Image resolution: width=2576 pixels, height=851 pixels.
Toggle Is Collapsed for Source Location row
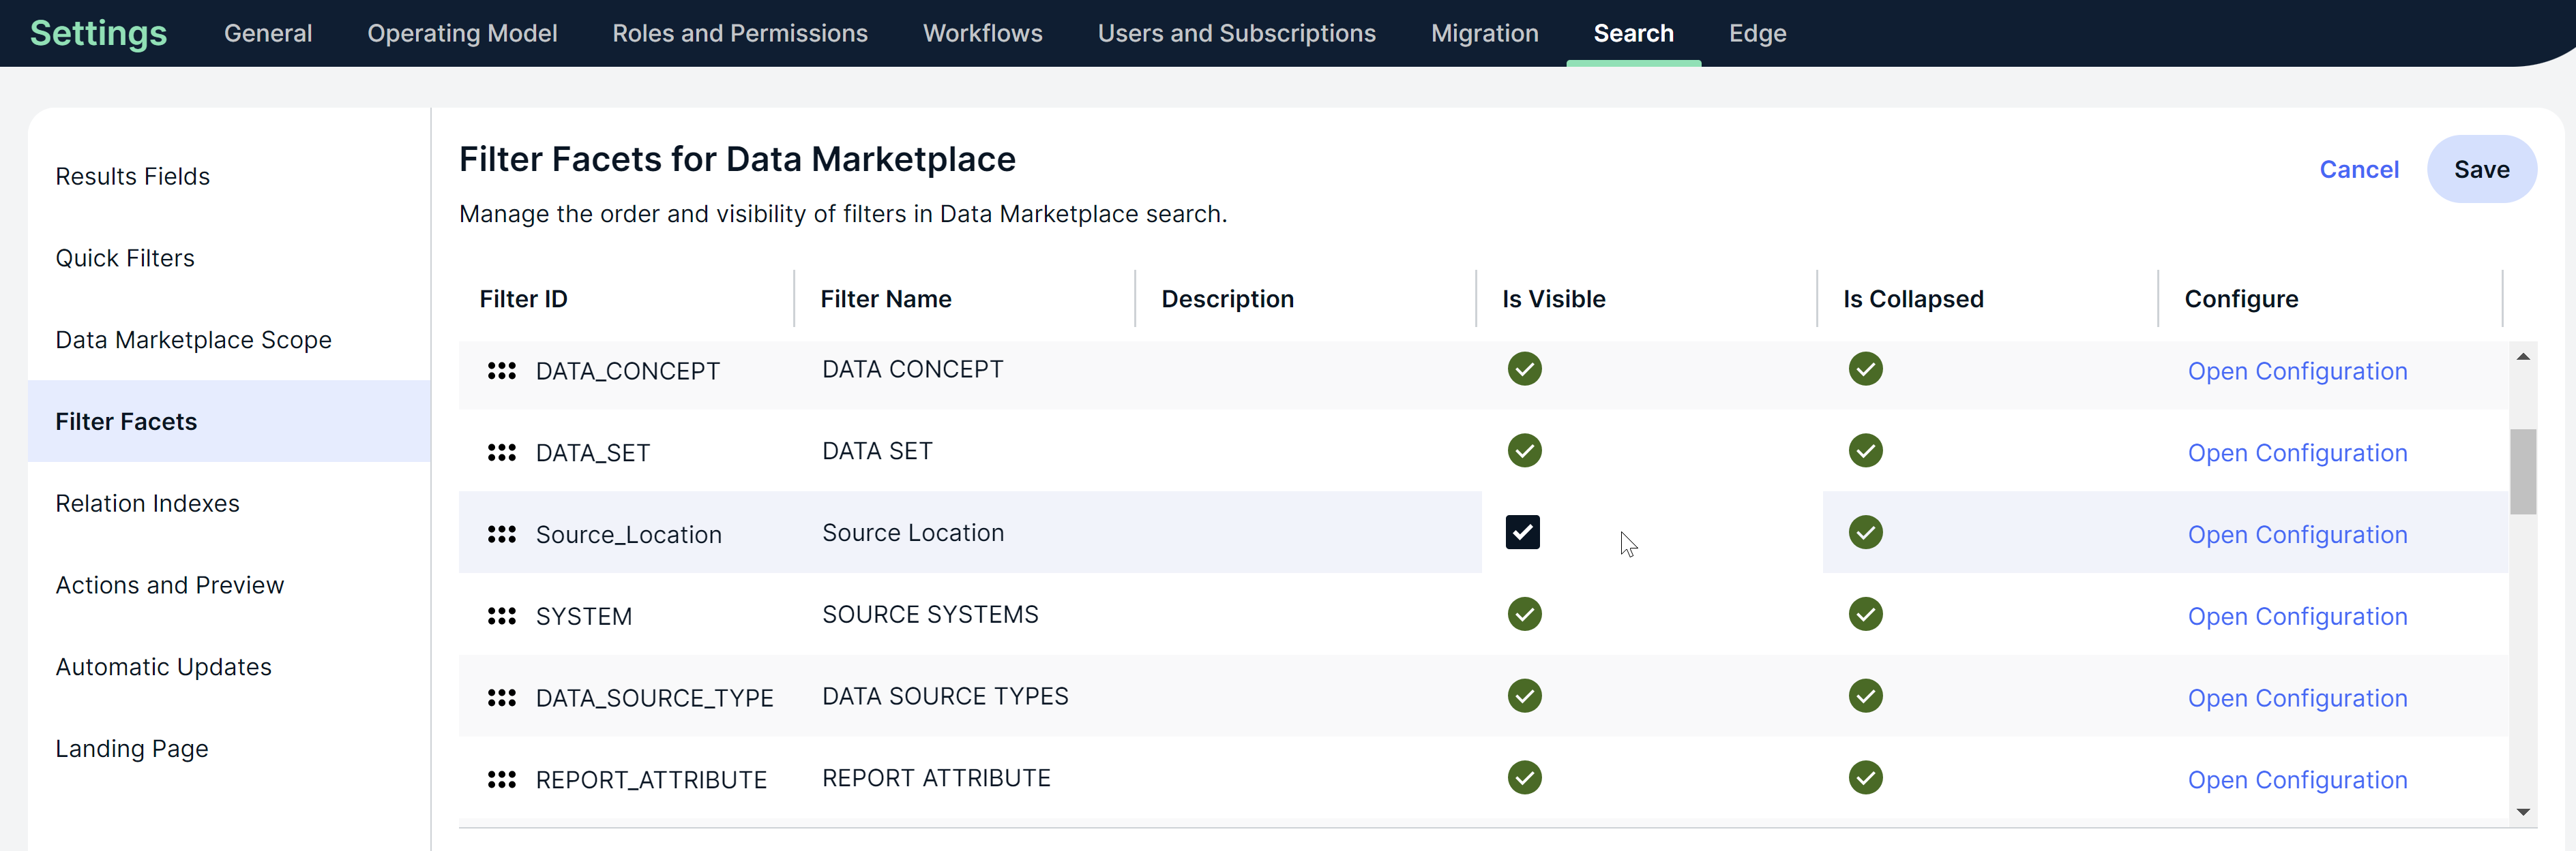[x=1865, y=532]
